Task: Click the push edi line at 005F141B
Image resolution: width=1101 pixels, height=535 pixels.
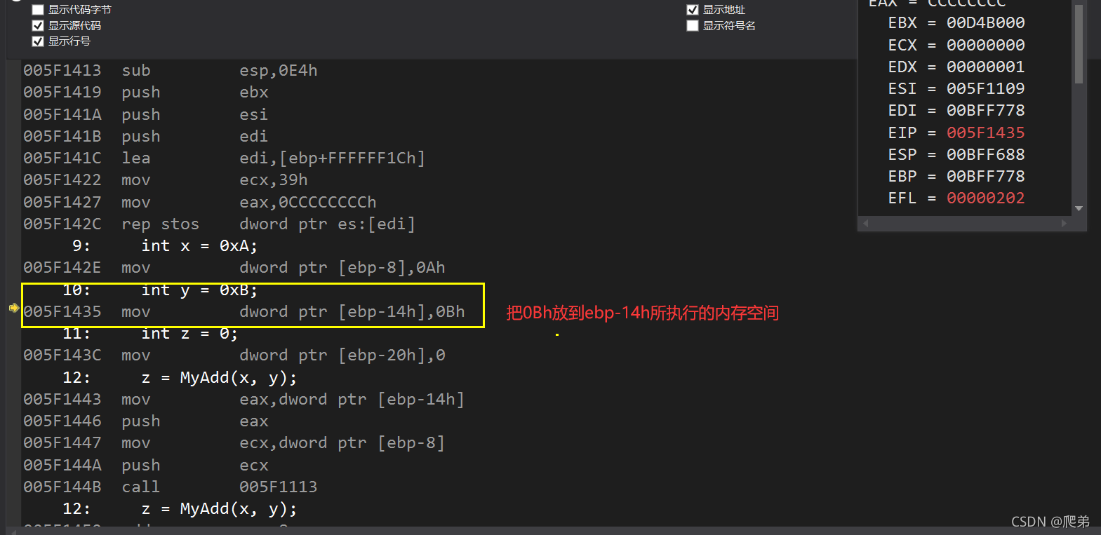Action: 146,137
